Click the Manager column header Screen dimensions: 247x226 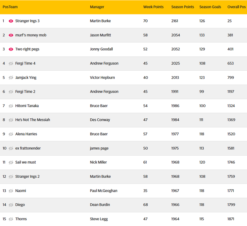[97, 7]
